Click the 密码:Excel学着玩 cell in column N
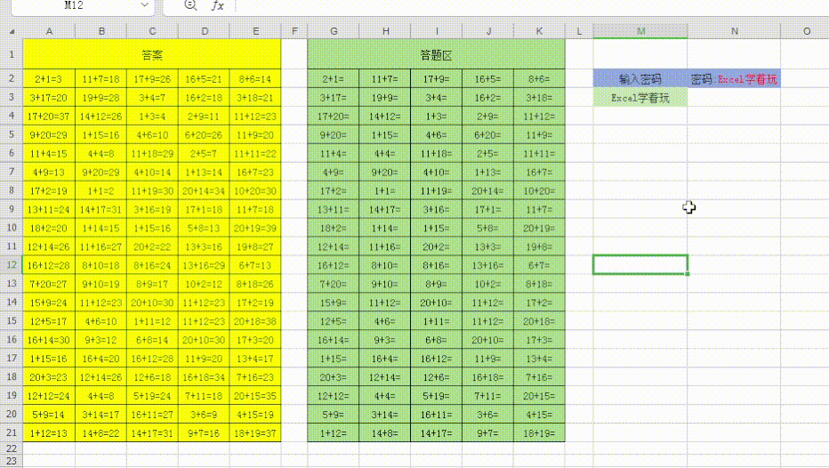Image resolution: width=829 pixels, height=468 pixels. (x=734, y=79)
